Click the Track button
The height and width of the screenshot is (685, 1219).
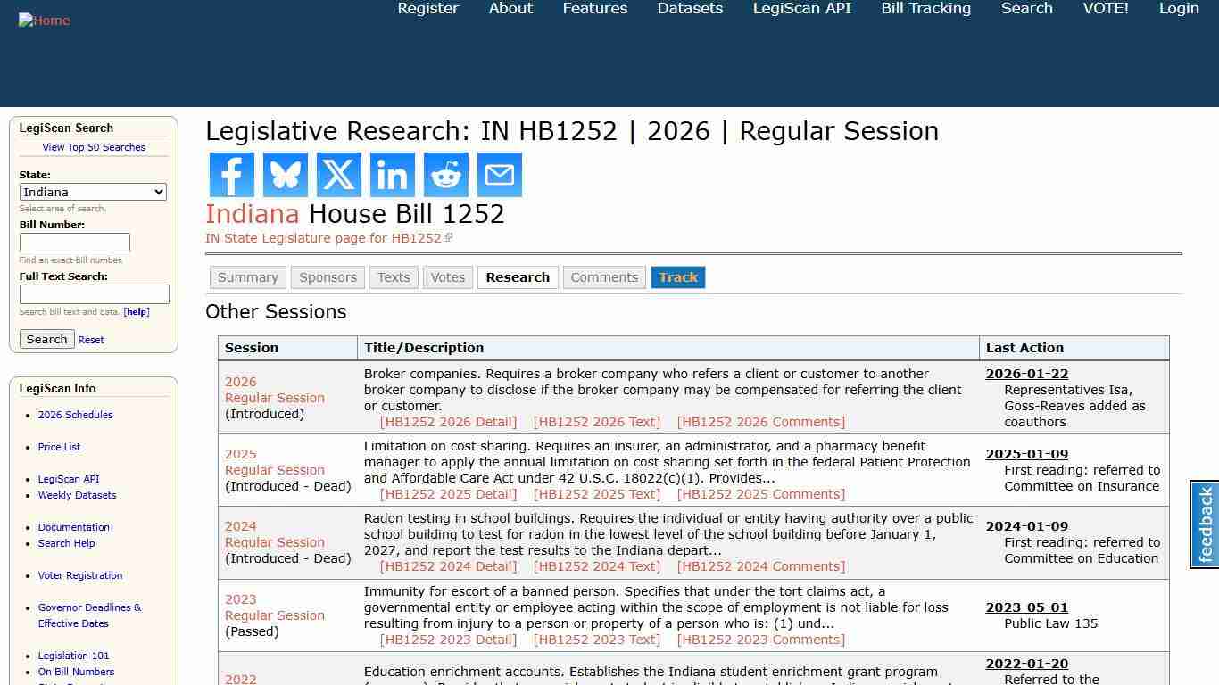tap(678, 277)
